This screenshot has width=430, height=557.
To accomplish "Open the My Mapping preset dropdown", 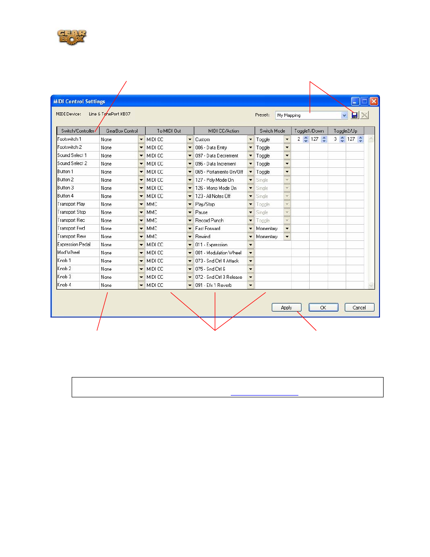I will click(x=344, y=115).
